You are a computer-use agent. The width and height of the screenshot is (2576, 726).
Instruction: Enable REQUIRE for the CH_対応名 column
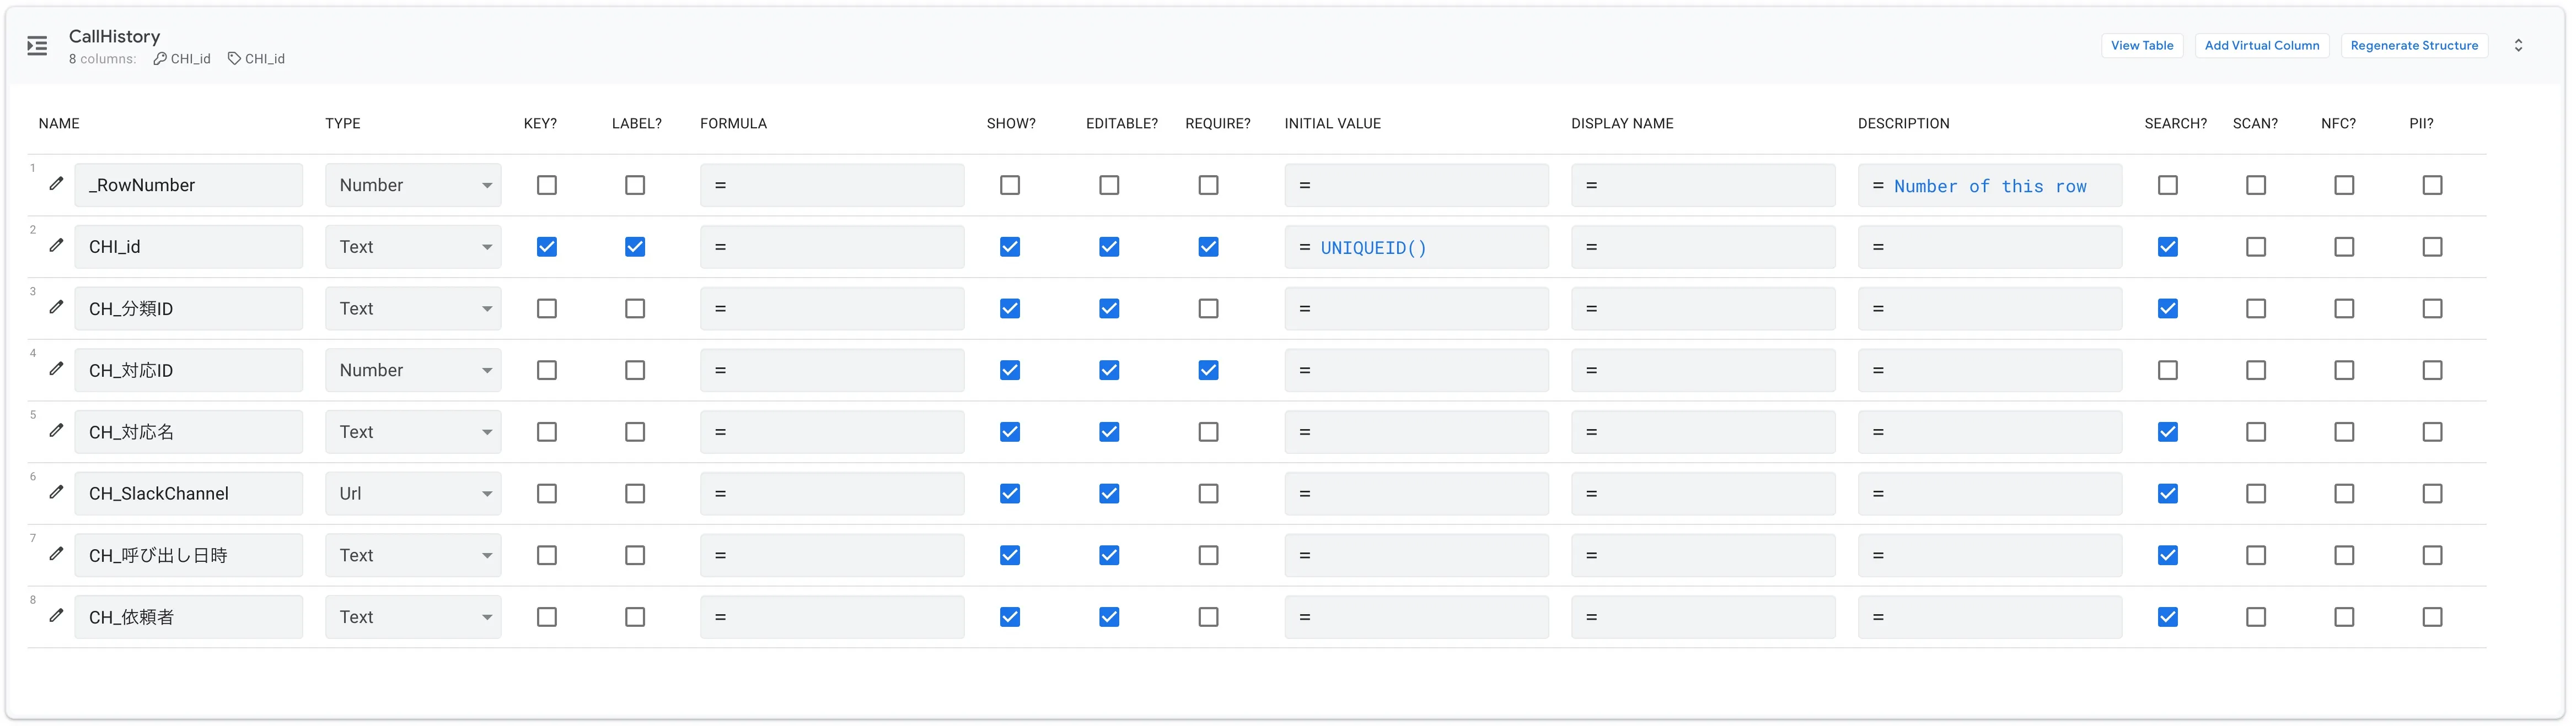point(1208,432)
